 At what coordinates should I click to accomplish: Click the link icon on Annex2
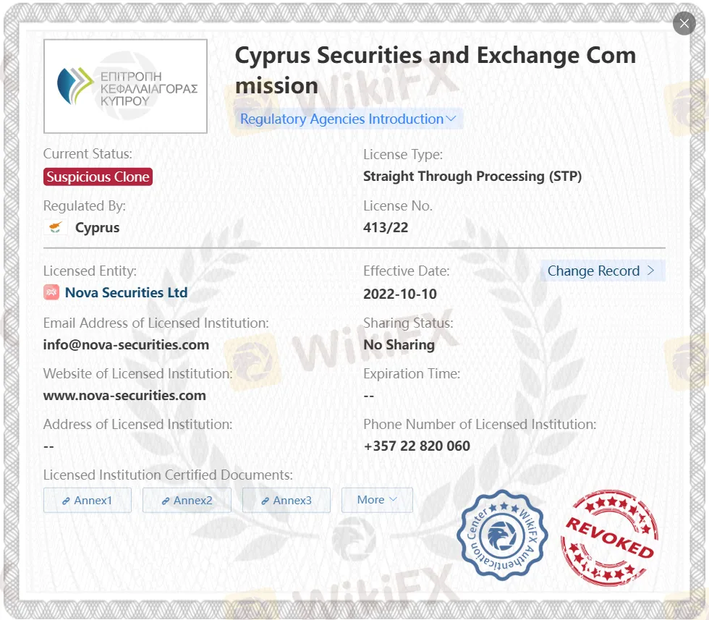(x=166, y=501)
